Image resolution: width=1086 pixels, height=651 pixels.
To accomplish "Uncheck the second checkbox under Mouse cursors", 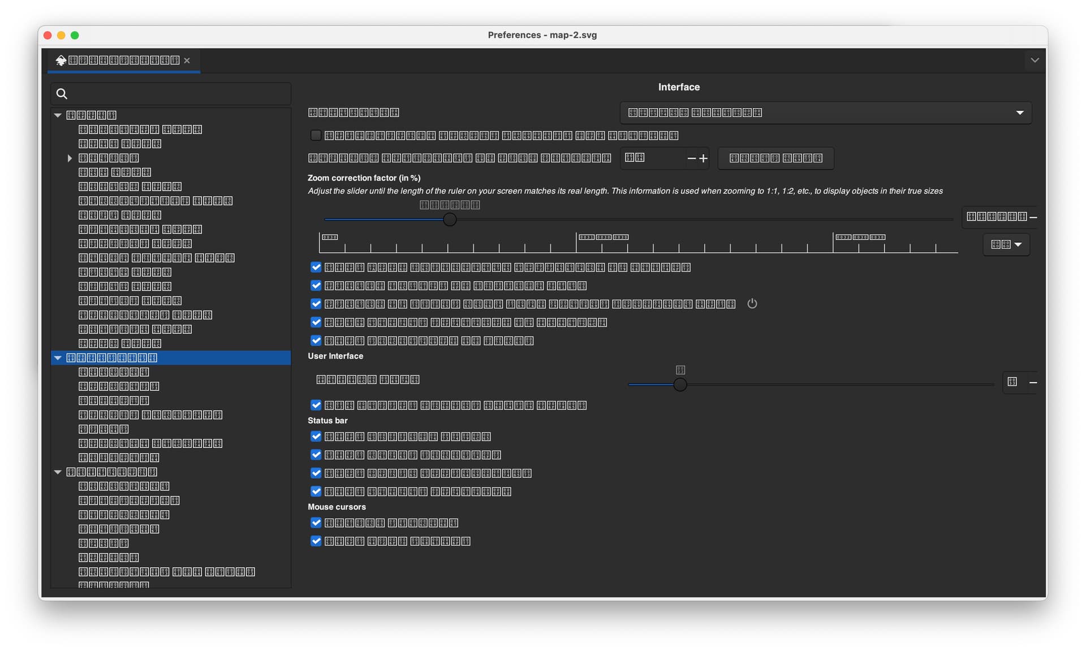I will (x=316, y=541).
